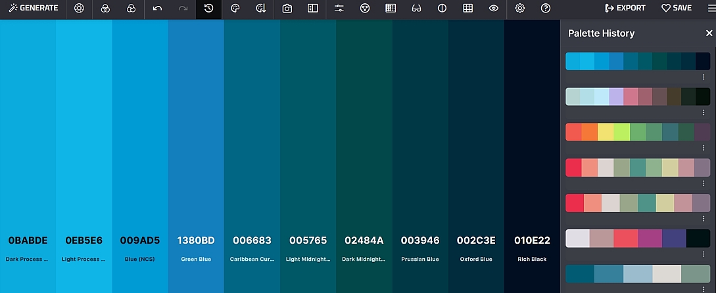Open three-dot menu under fourth history palette
Image resolution: width=716 pixels, height=293 pixels.
coord(704,183)
